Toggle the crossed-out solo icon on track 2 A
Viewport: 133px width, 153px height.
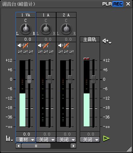coord(66,45)
